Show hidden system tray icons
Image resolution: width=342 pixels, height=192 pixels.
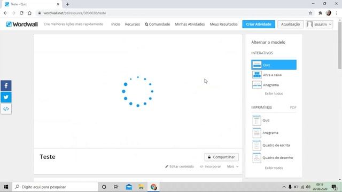[284, 187]
